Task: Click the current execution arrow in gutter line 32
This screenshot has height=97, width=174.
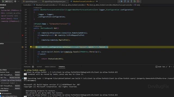Action: (x=23, y=47)
